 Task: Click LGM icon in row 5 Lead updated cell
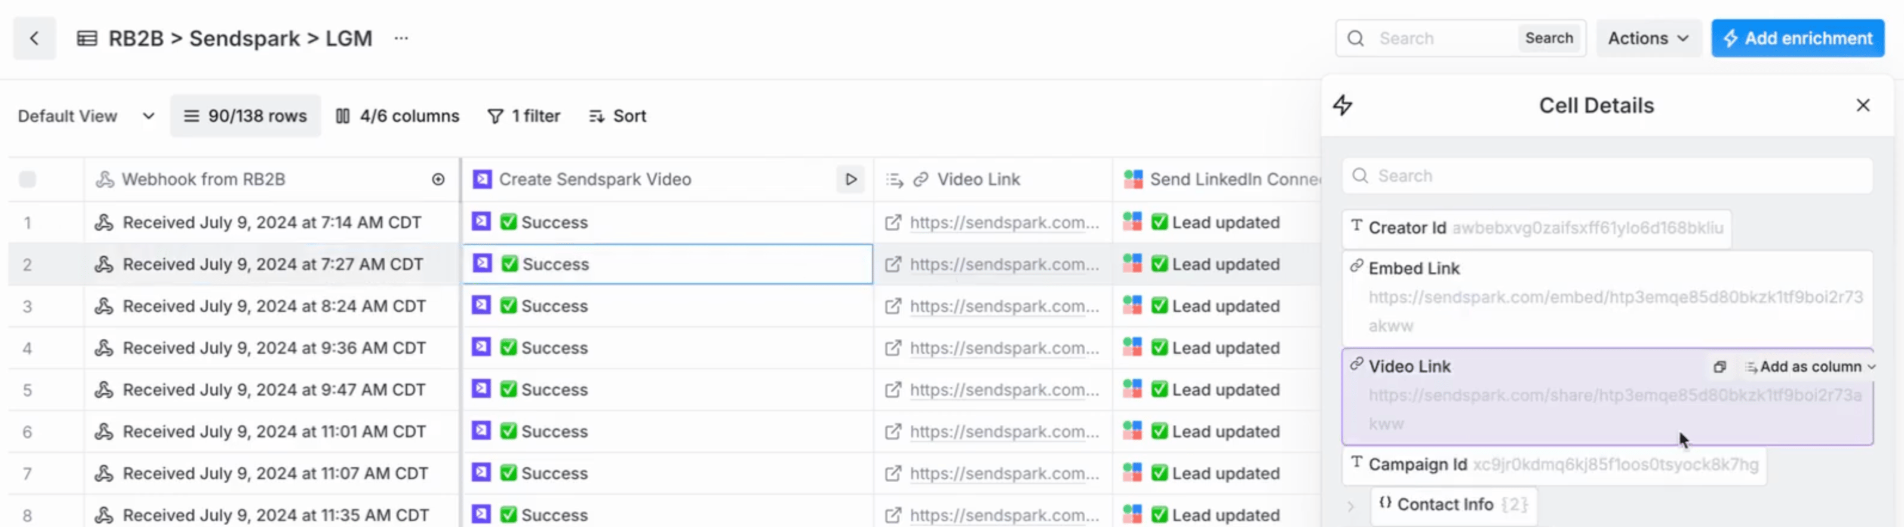click(1132, 389)
